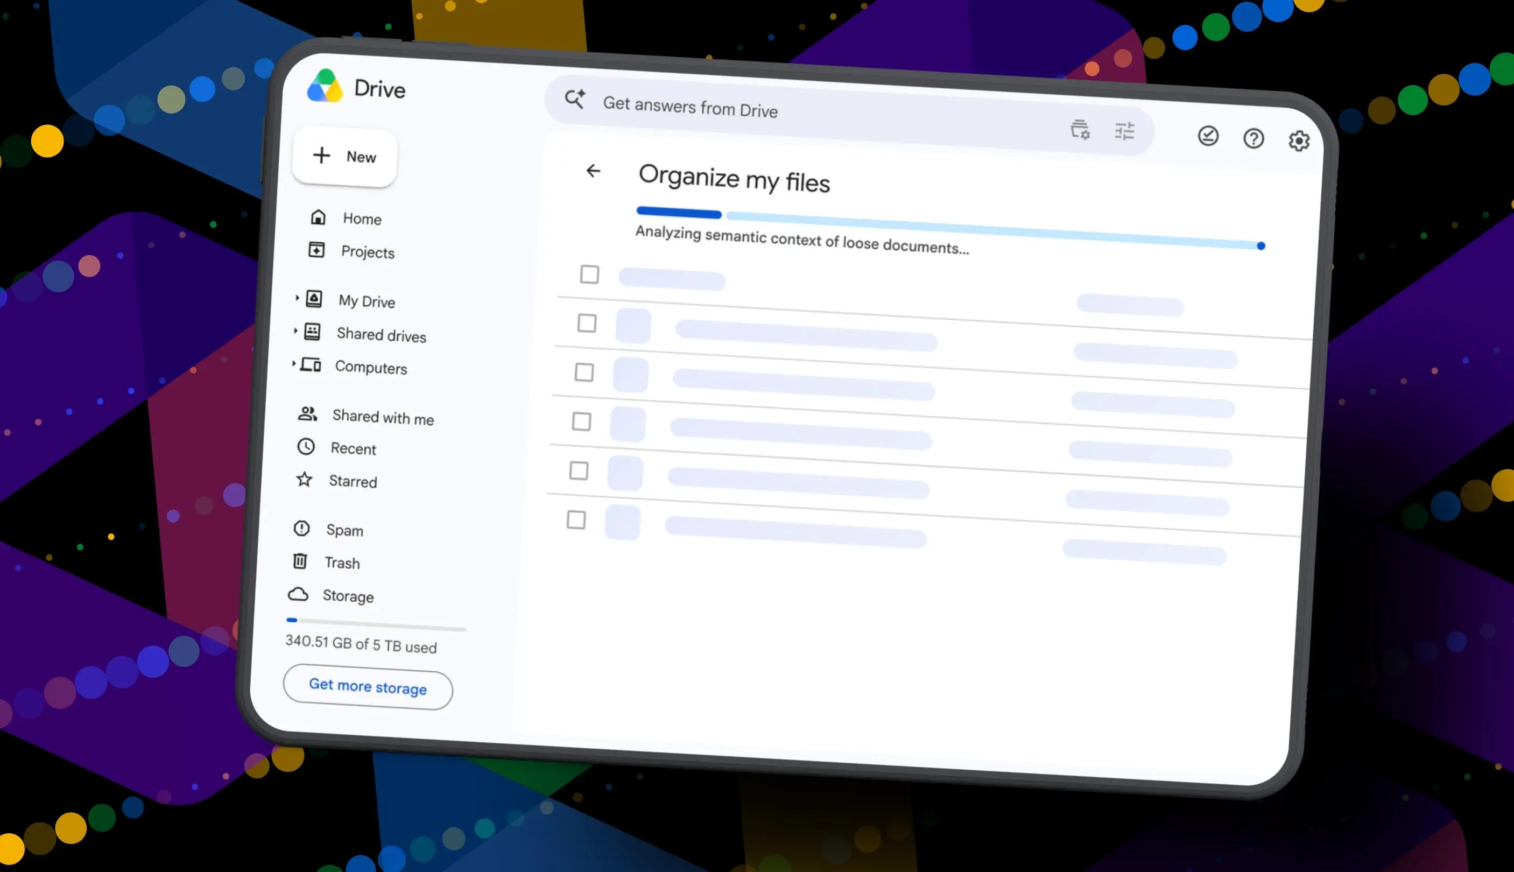This screenshot has width=1514, height=872.
Task: Click the Organize my files progress bar
Action: pos(950,228)
